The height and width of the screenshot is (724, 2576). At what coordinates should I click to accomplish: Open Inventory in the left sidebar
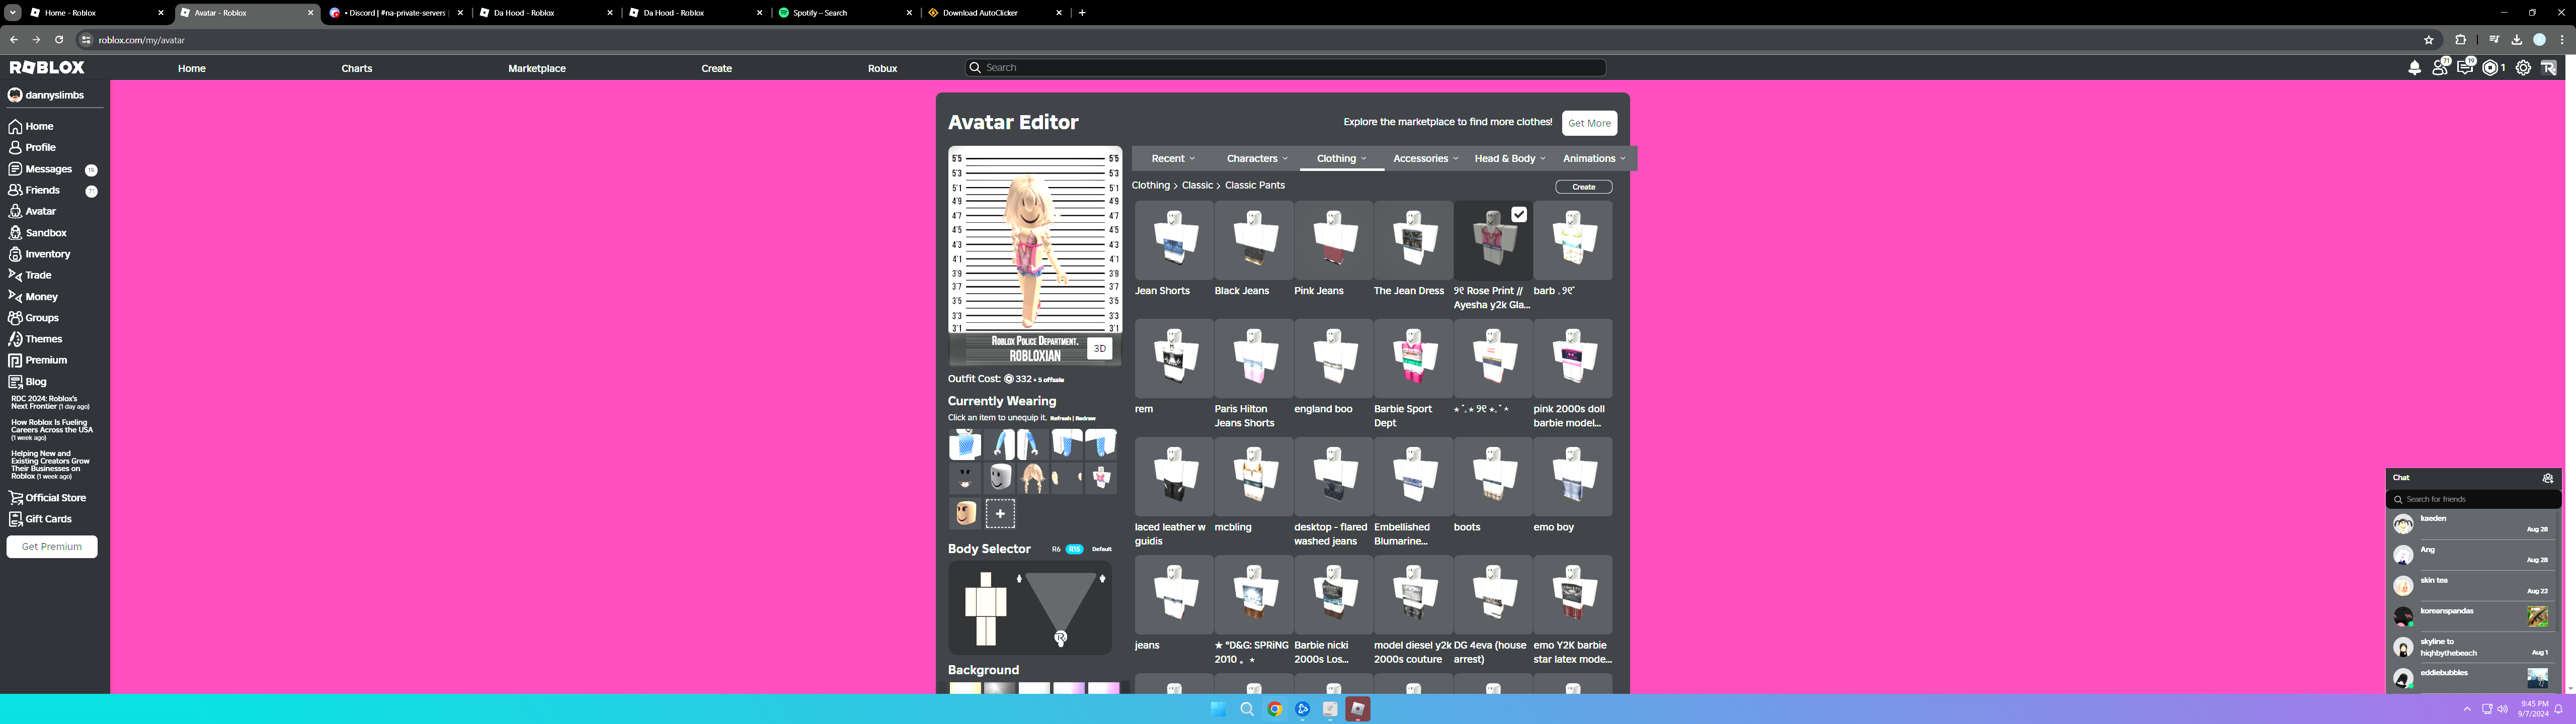point(47,254)
